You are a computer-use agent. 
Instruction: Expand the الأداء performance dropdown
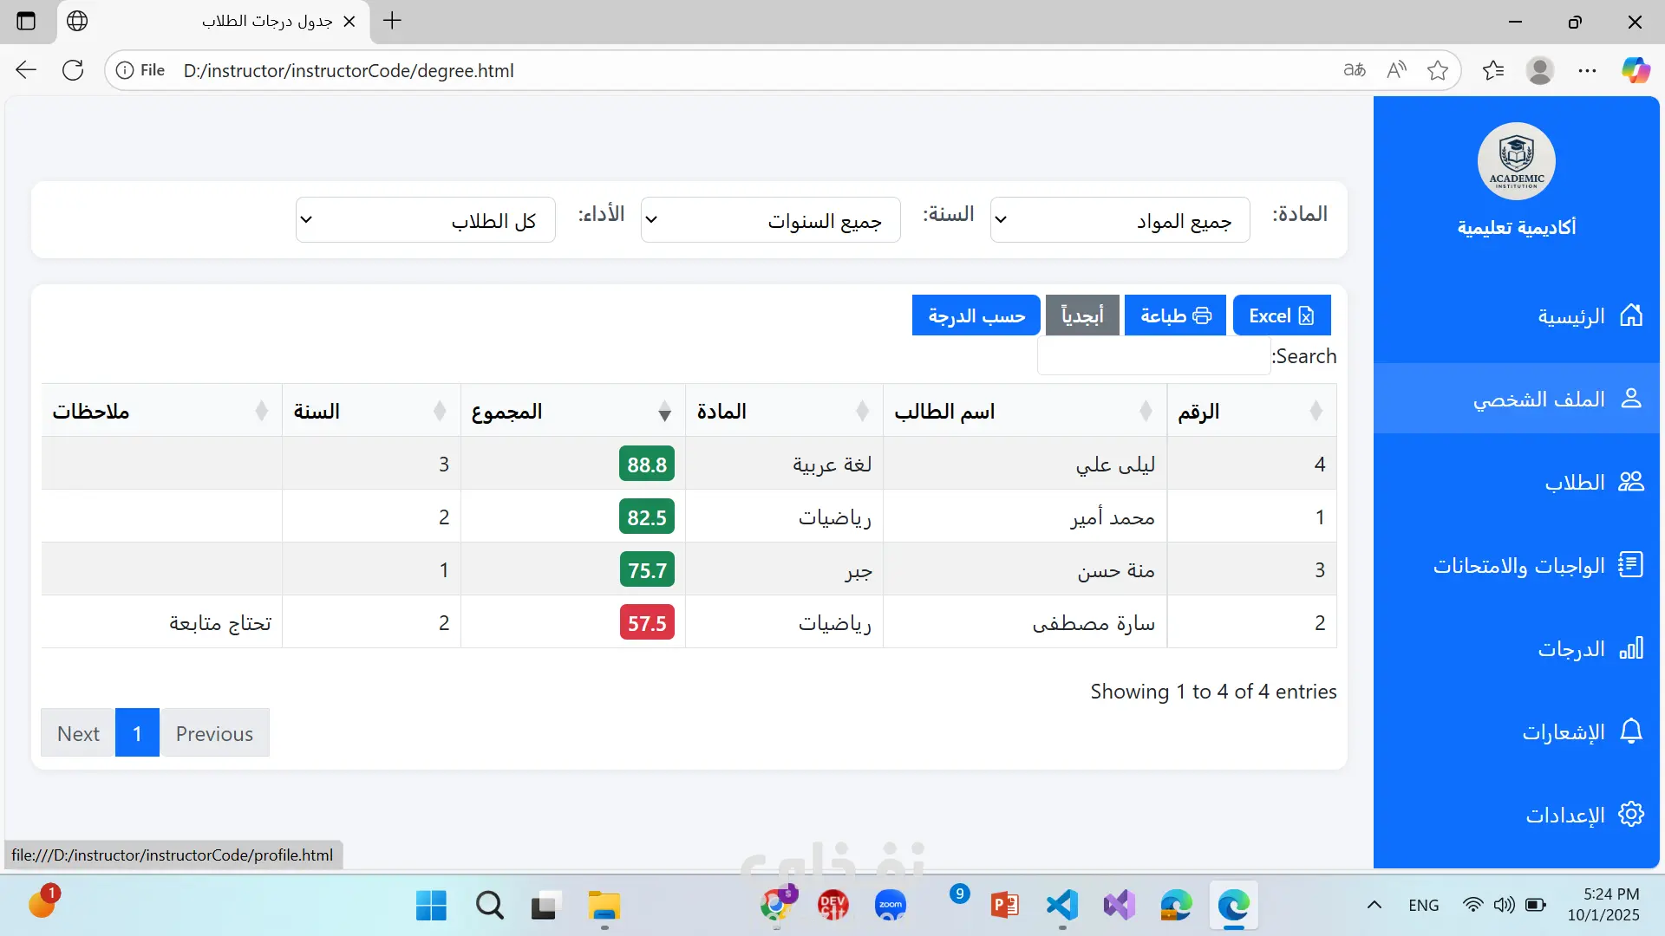(x=425, y=220)
